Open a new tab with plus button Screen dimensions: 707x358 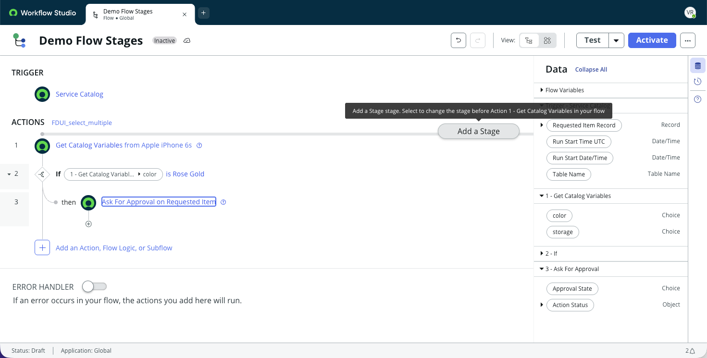(203, 13)
